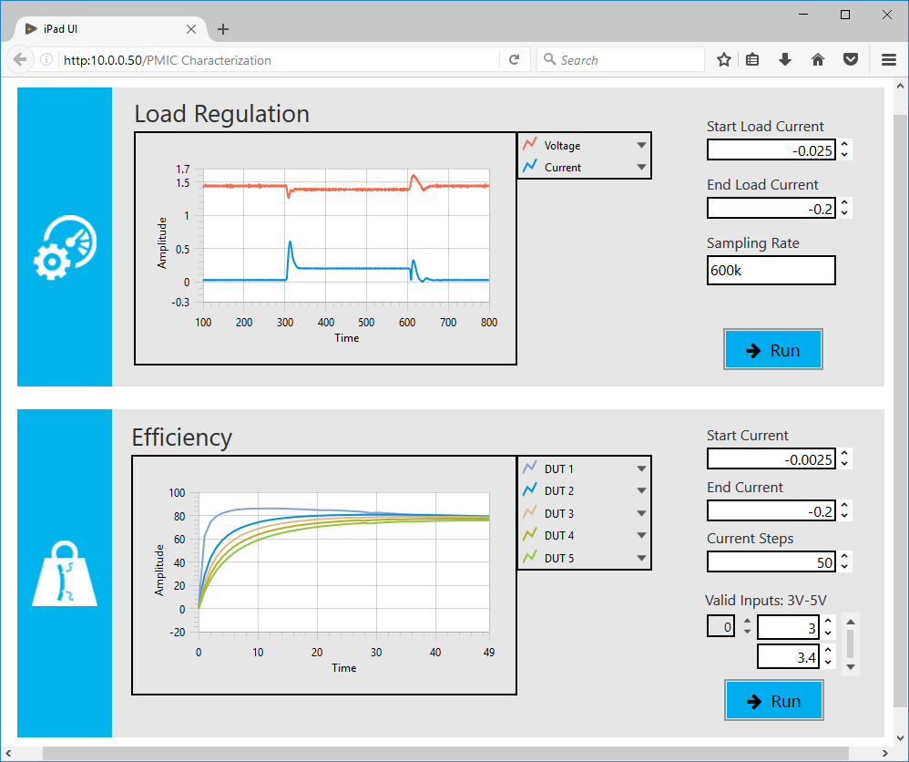Reload the PMIC Characterization page
909x762 pixels.
coord(515,59)
